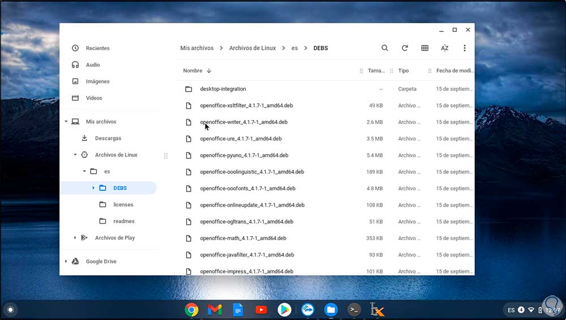Switch to thumbnail grid view
This screenshot has height=320, width=566.
(x=425, y=48)
